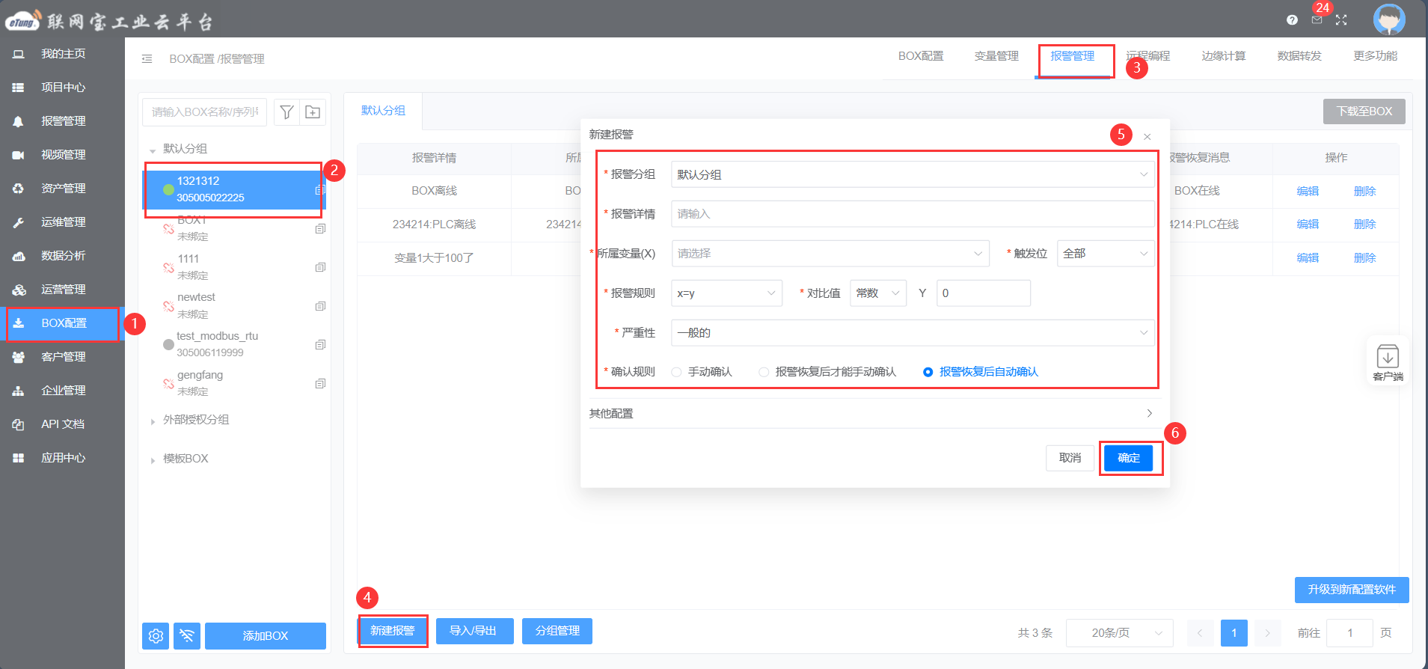Screen dimensions: 1428x669
Task: Click the add group folder icon
Action: [x=313, y=112]
